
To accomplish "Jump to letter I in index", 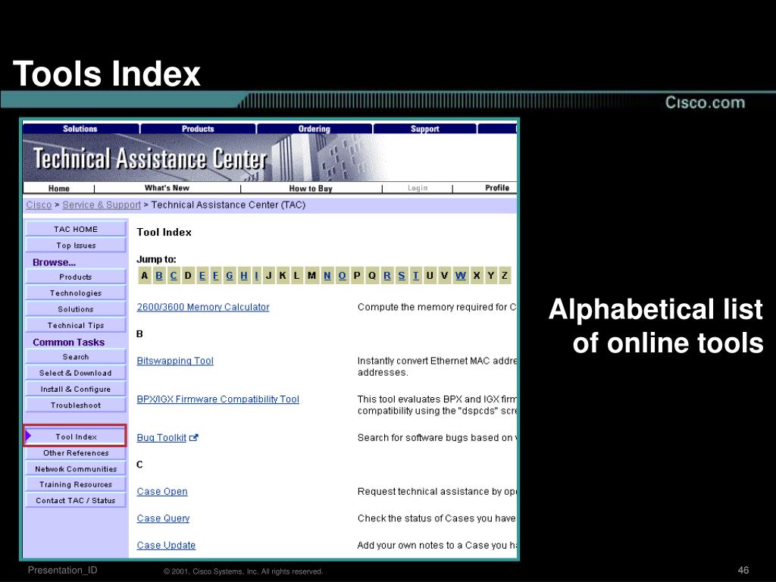I will click(x=256, y=276).
